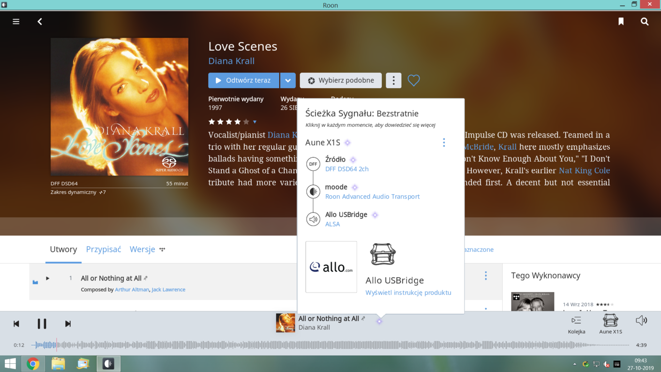This screenshot has height=372, width=661.
Task: Switch to the Przypisać tab
Action: point(104,249)
